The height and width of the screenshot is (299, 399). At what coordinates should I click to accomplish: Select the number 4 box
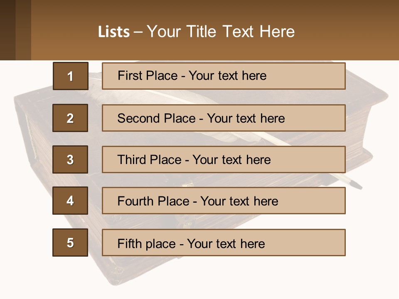[70, 201]
